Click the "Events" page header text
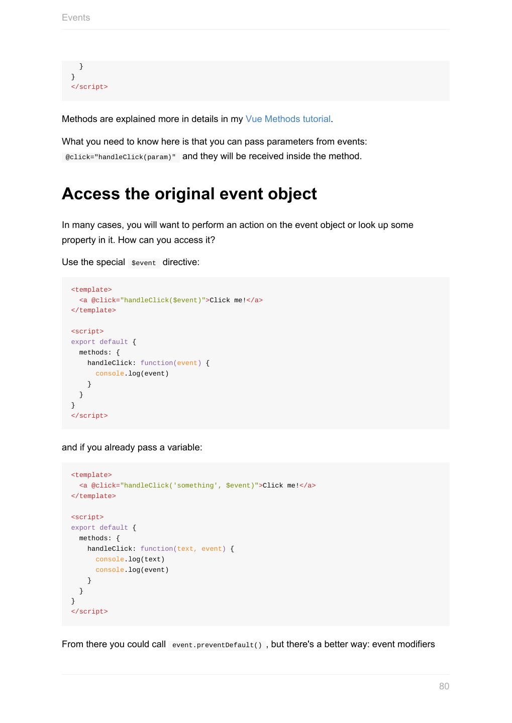512x723 pixels. click(x=76, y=18)
